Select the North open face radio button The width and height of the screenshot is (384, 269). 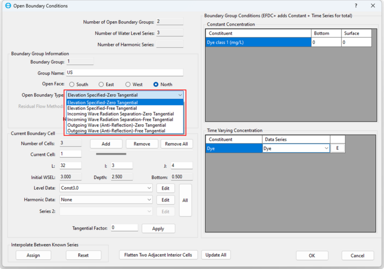[156, 84]
